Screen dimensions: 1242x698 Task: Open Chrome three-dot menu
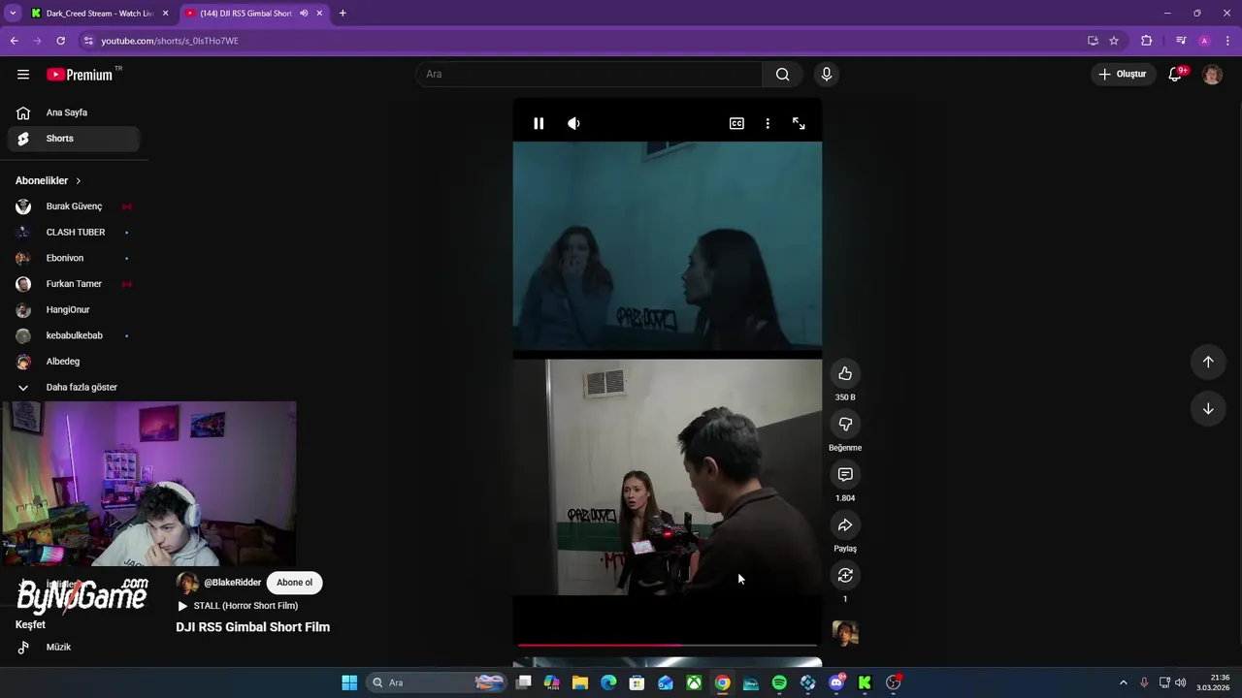point(1228,41)
